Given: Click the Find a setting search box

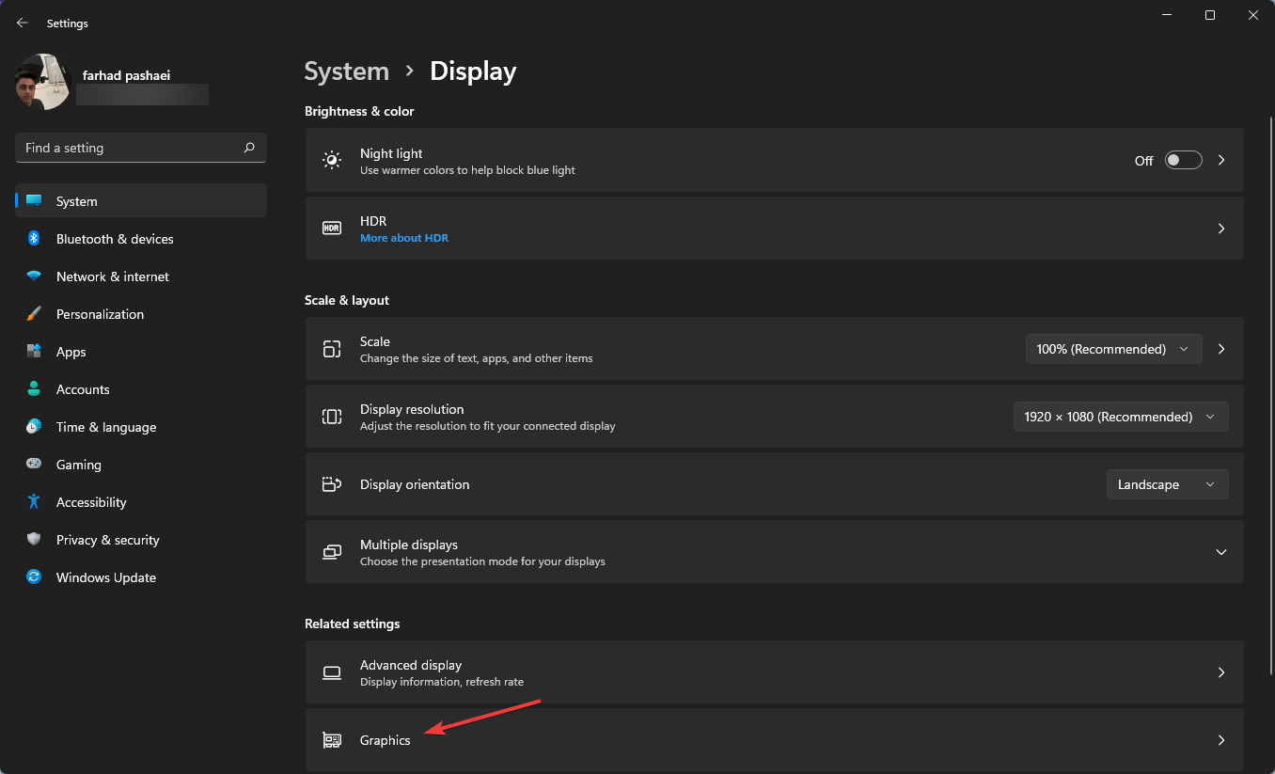Looking at the screenshot, I should pyautogui.click(x=140, y=148).
